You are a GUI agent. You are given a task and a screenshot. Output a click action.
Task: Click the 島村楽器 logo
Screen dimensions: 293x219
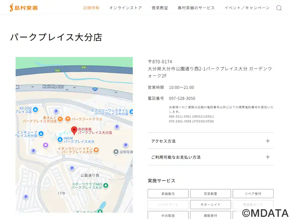[x=24, y=7]
